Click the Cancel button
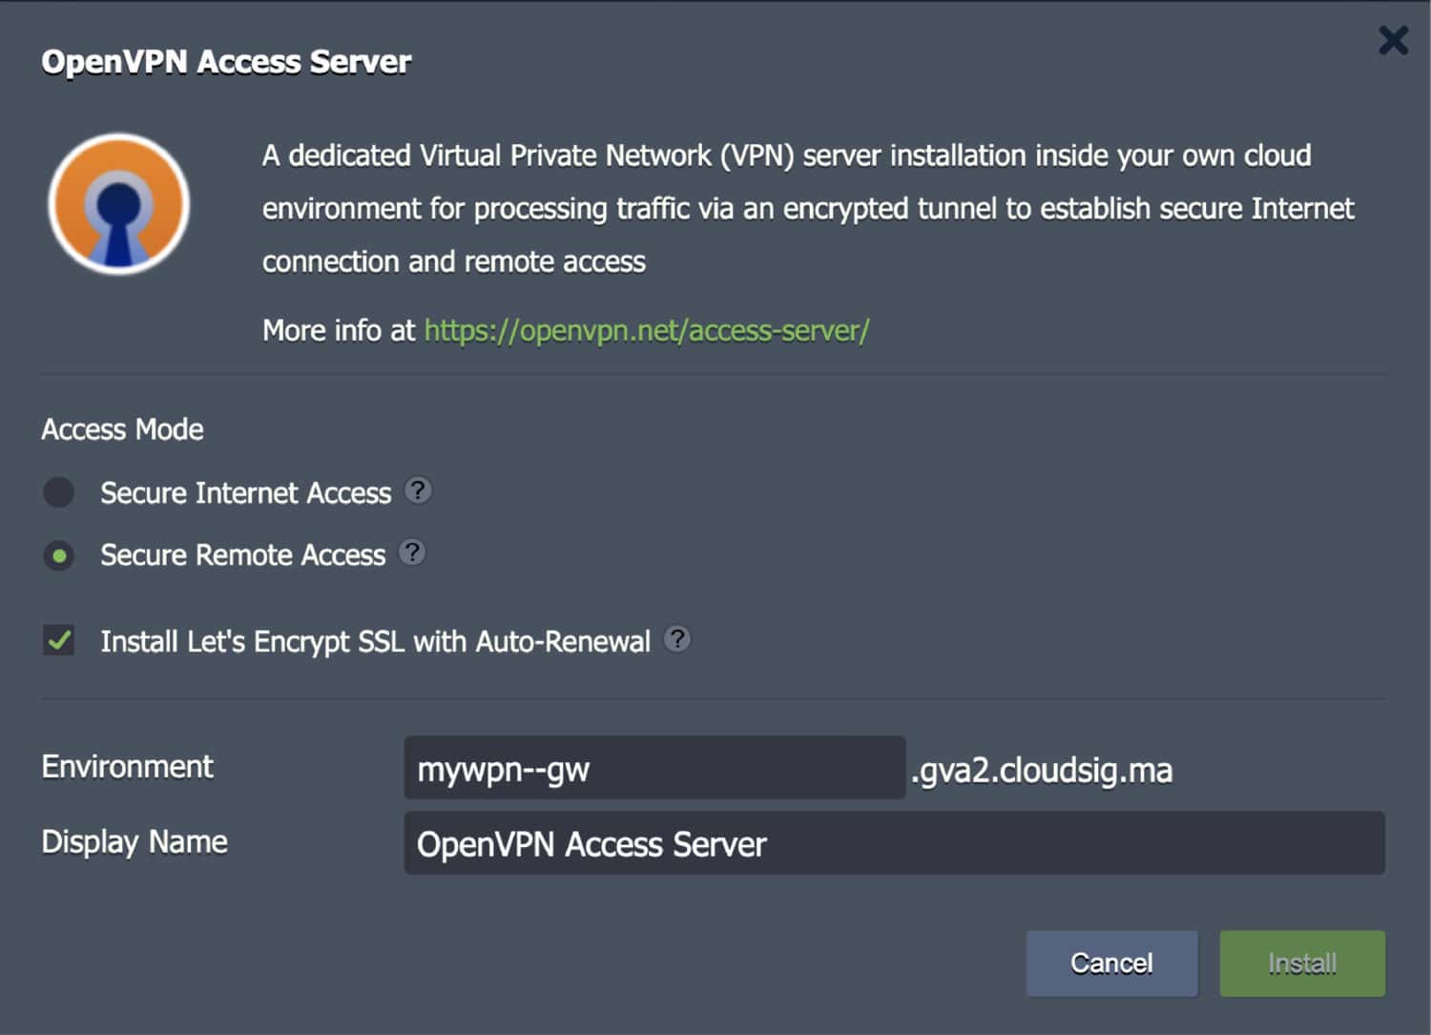Viewport: 1431px width, 1035px height. (1111, 963)
